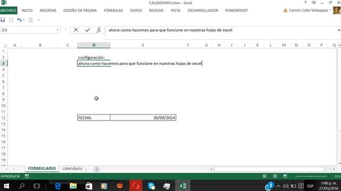Click the print preview icon
341x191 pixels.
click(30, 20)
